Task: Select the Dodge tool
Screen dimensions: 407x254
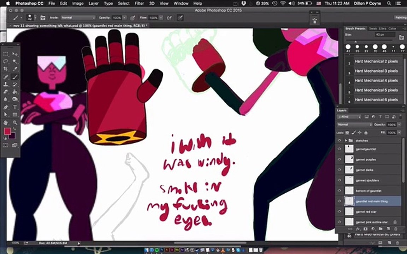Action: tap(15, 99)
